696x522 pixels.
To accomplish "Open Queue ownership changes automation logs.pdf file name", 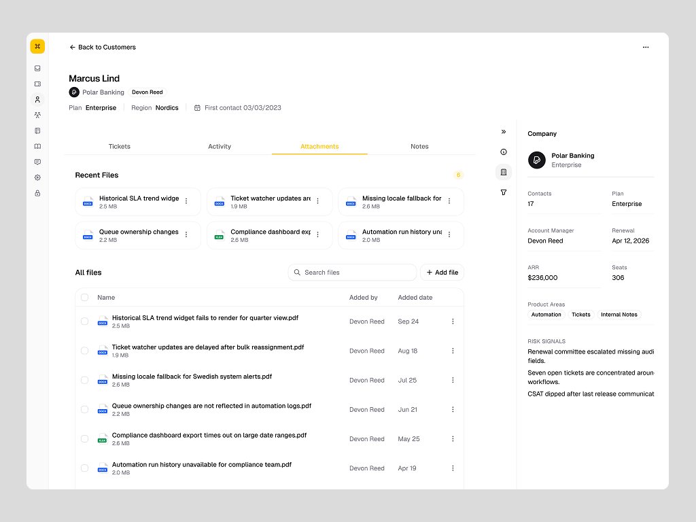I will [211, 406].
